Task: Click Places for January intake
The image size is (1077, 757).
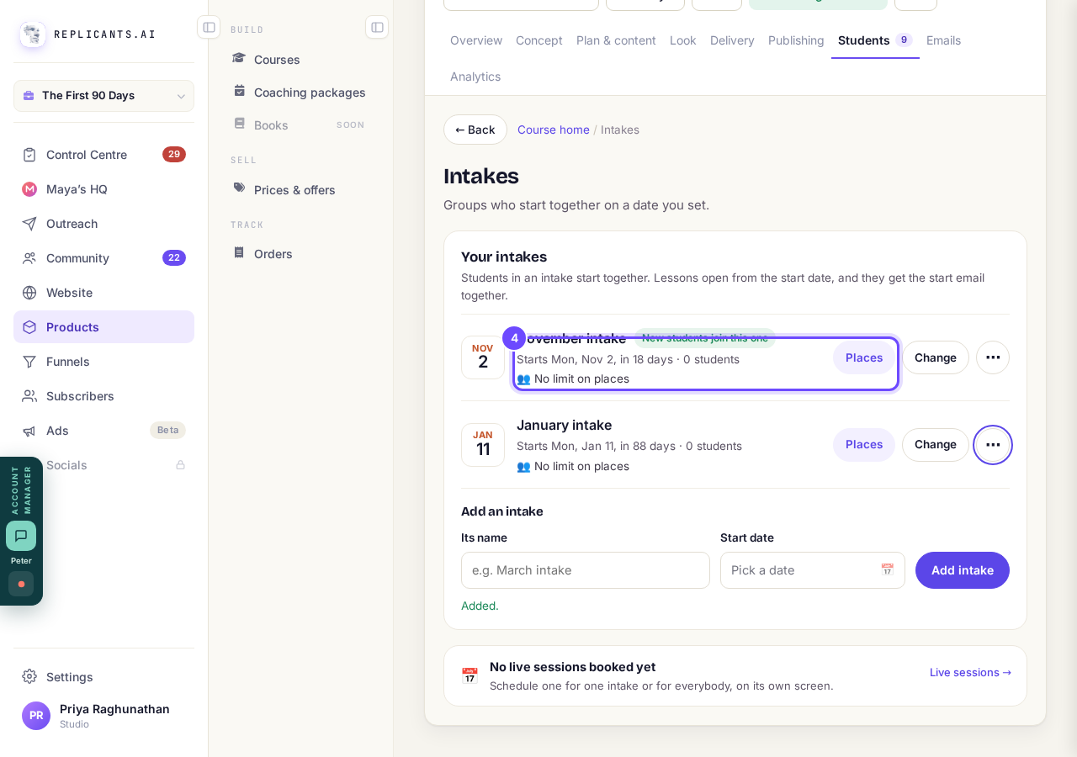Action: point(864,445)
